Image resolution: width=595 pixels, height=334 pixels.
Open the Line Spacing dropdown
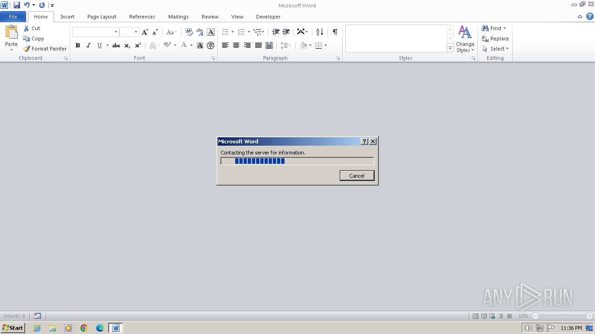click(x=285, y=45)
